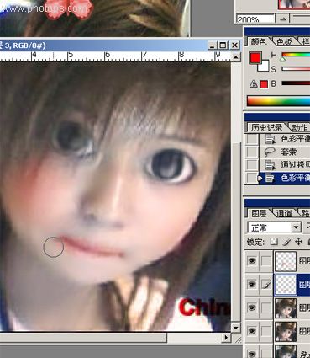310x358 pixels.
Task: Click the lock position move icon
Action: tap(298, 242)
